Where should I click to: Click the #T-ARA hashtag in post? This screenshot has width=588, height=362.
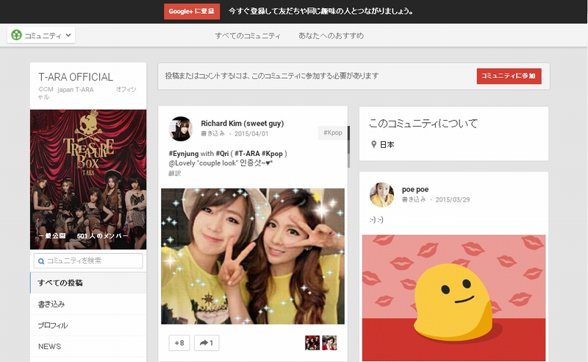247,153
